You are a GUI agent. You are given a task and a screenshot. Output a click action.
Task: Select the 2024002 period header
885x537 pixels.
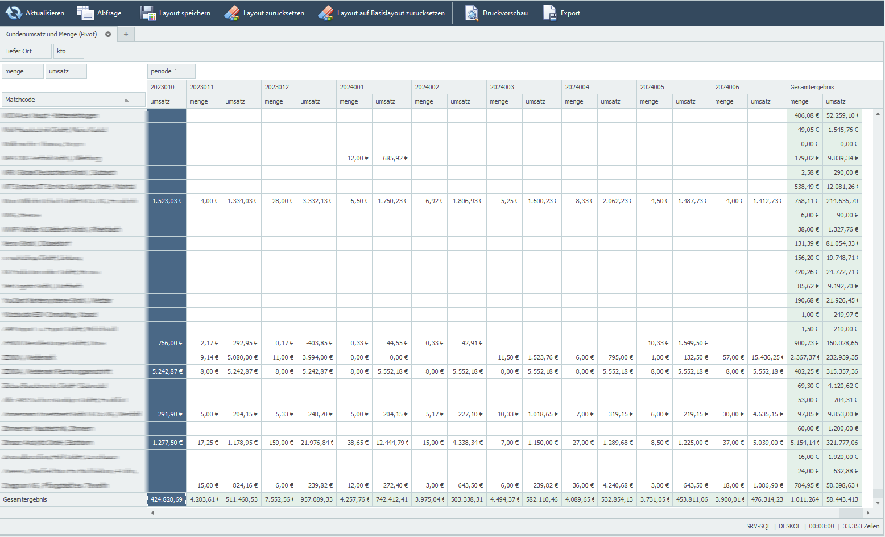point(449,87)
